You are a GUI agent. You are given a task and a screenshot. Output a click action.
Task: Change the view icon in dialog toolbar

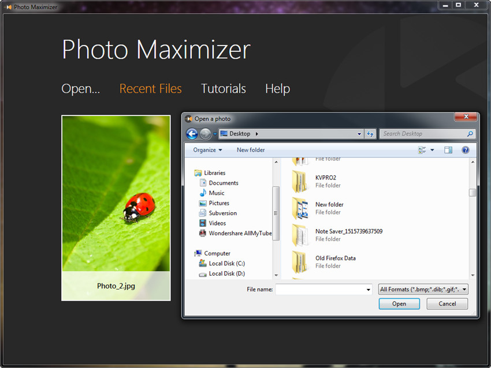click(422, 150)
